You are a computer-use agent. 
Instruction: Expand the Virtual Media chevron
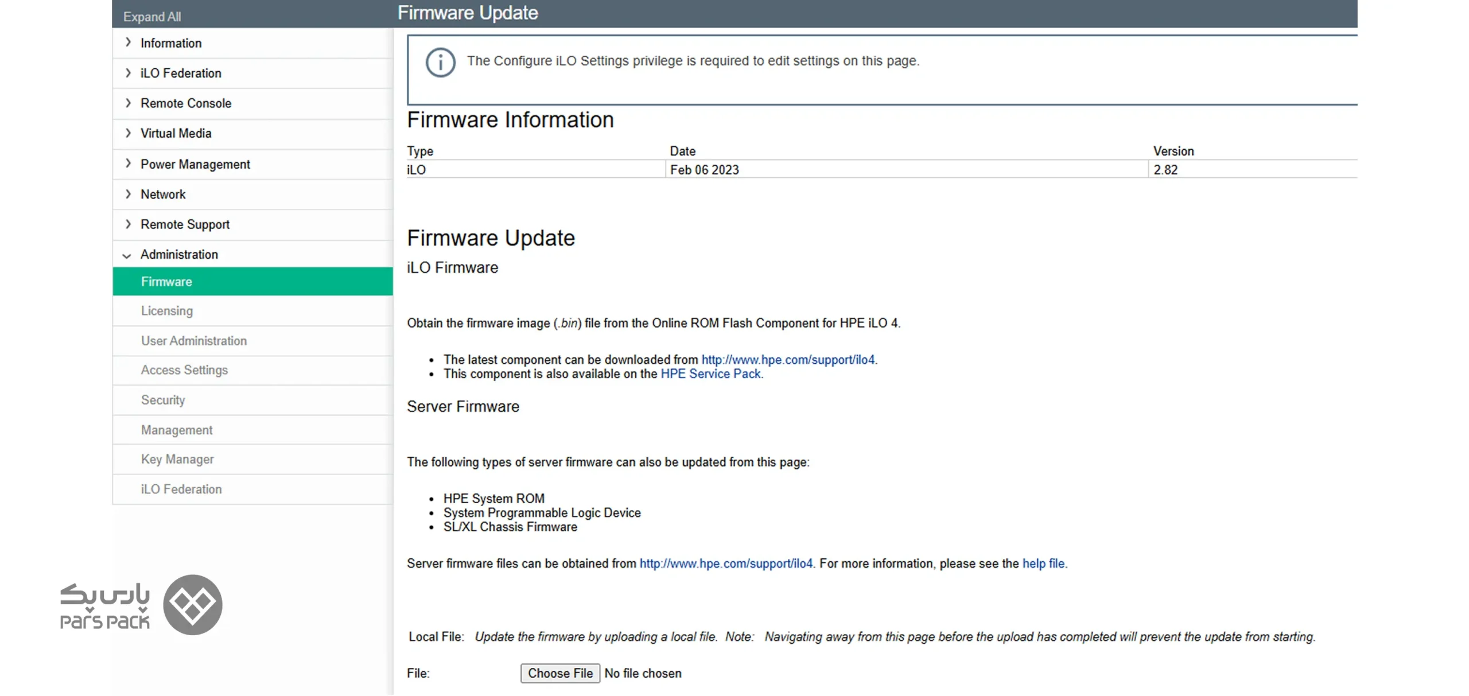pyautogui.click(x=128, y=133)
